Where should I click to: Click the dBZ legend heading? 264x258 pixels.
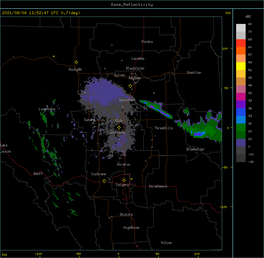[x=248, y=16]
